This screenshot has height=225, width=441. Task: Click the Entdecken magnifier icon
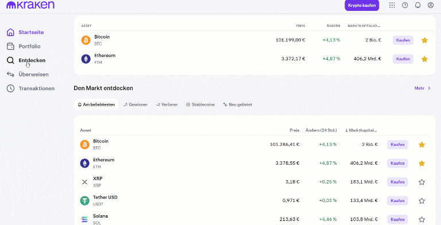coord(10,60)
